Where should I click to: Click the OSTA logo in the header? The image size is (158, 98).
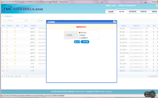click(7, 9)
